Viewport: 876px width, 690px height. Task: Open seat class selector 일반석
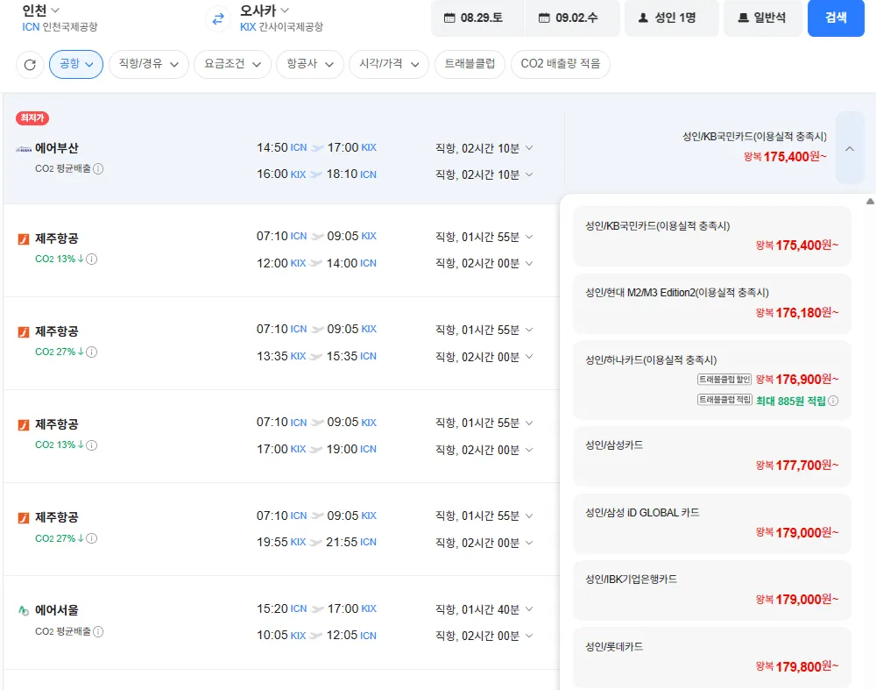[x=763, y=18]
